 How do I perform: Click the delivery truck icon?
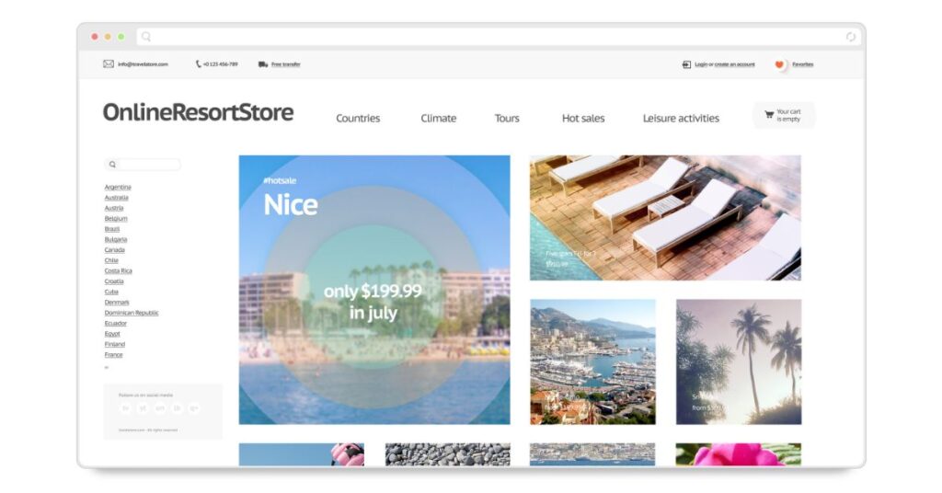click(x=263, y=64)
